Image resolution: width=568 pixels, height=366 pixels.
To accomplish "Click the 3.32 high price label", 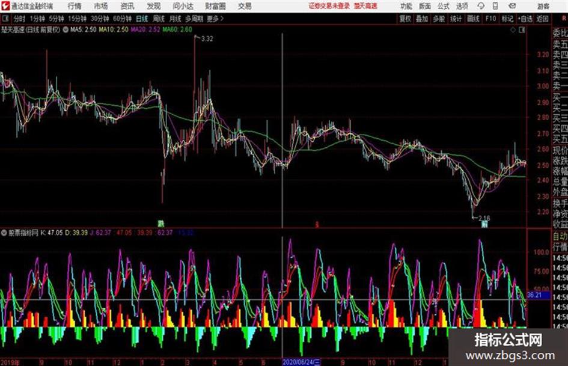I will 207,39.
